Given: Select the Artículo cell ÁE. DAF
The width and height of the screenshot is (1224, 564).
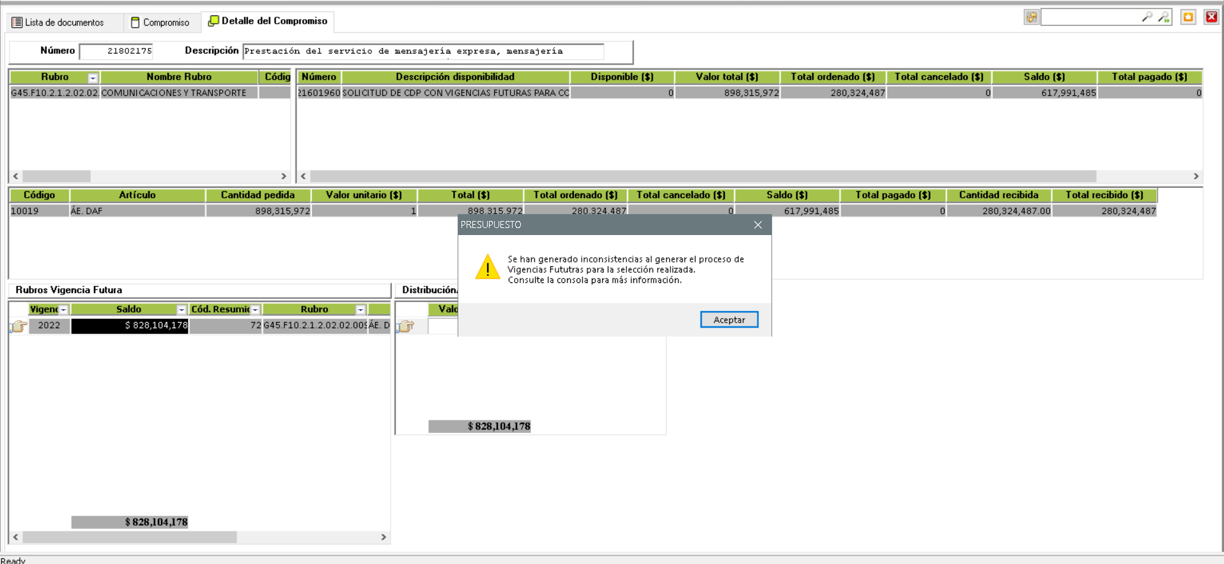Looking at the screenshot, I should [137, 211].
